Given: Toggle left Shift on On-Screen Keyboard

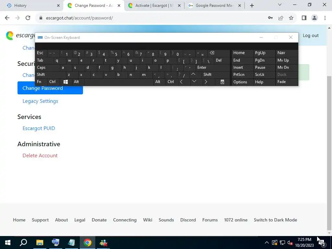Looking at the screenshot, I should point(50,75).
